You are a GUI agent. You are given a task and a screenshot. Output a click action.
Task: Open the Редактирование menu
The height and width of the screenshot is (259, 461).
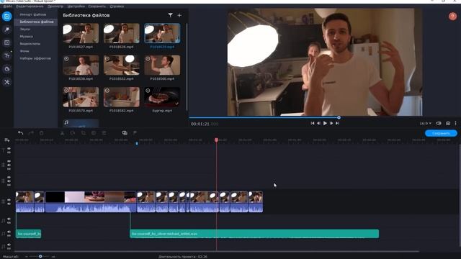pos(30,6)
